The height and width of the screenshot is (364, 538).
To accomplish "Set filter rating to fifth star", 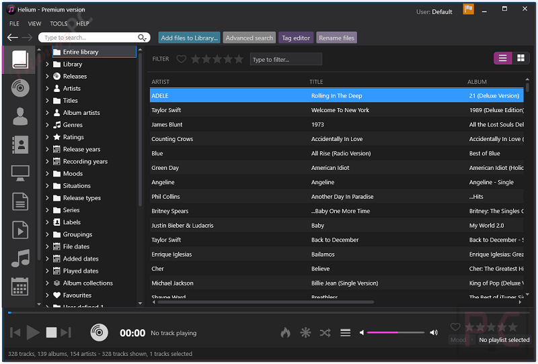I will [x=239, y=59].
